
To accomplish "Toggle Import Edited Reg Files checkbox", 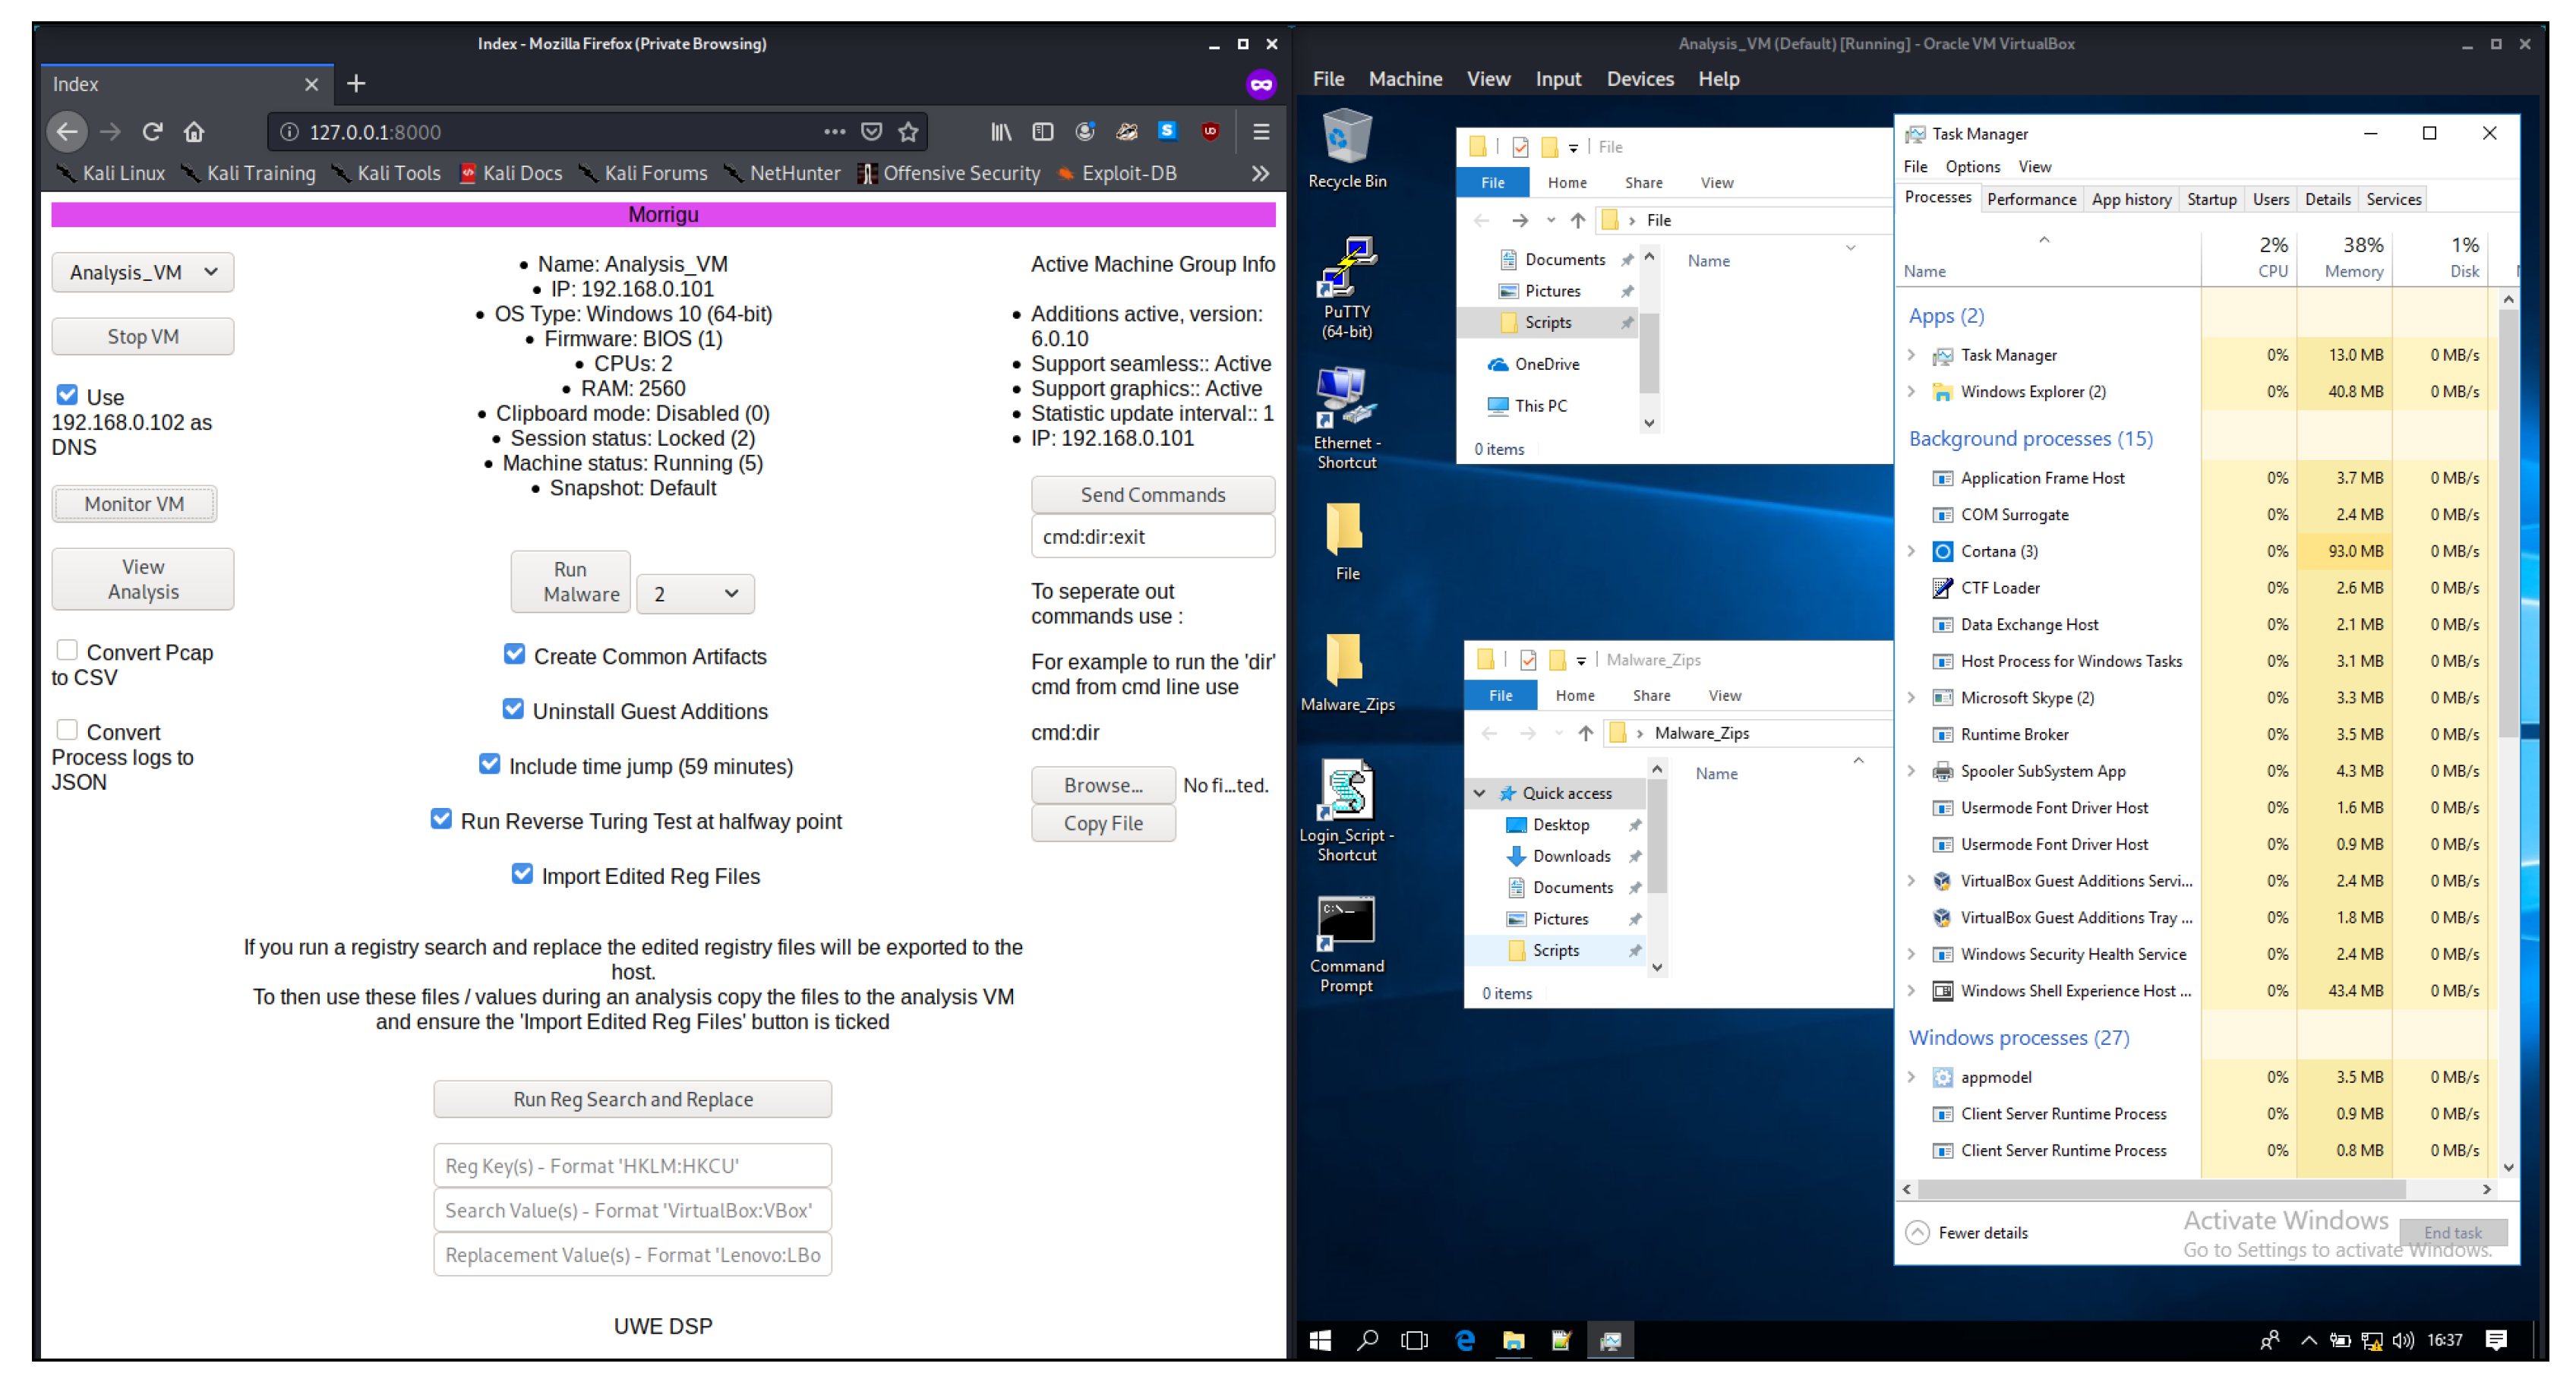I will tap(522, 873).
